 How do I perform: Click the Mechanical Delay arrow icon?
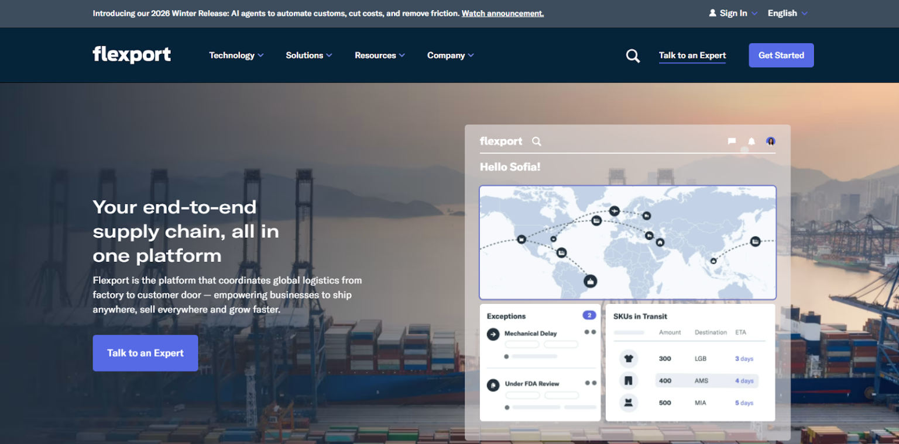493,334
